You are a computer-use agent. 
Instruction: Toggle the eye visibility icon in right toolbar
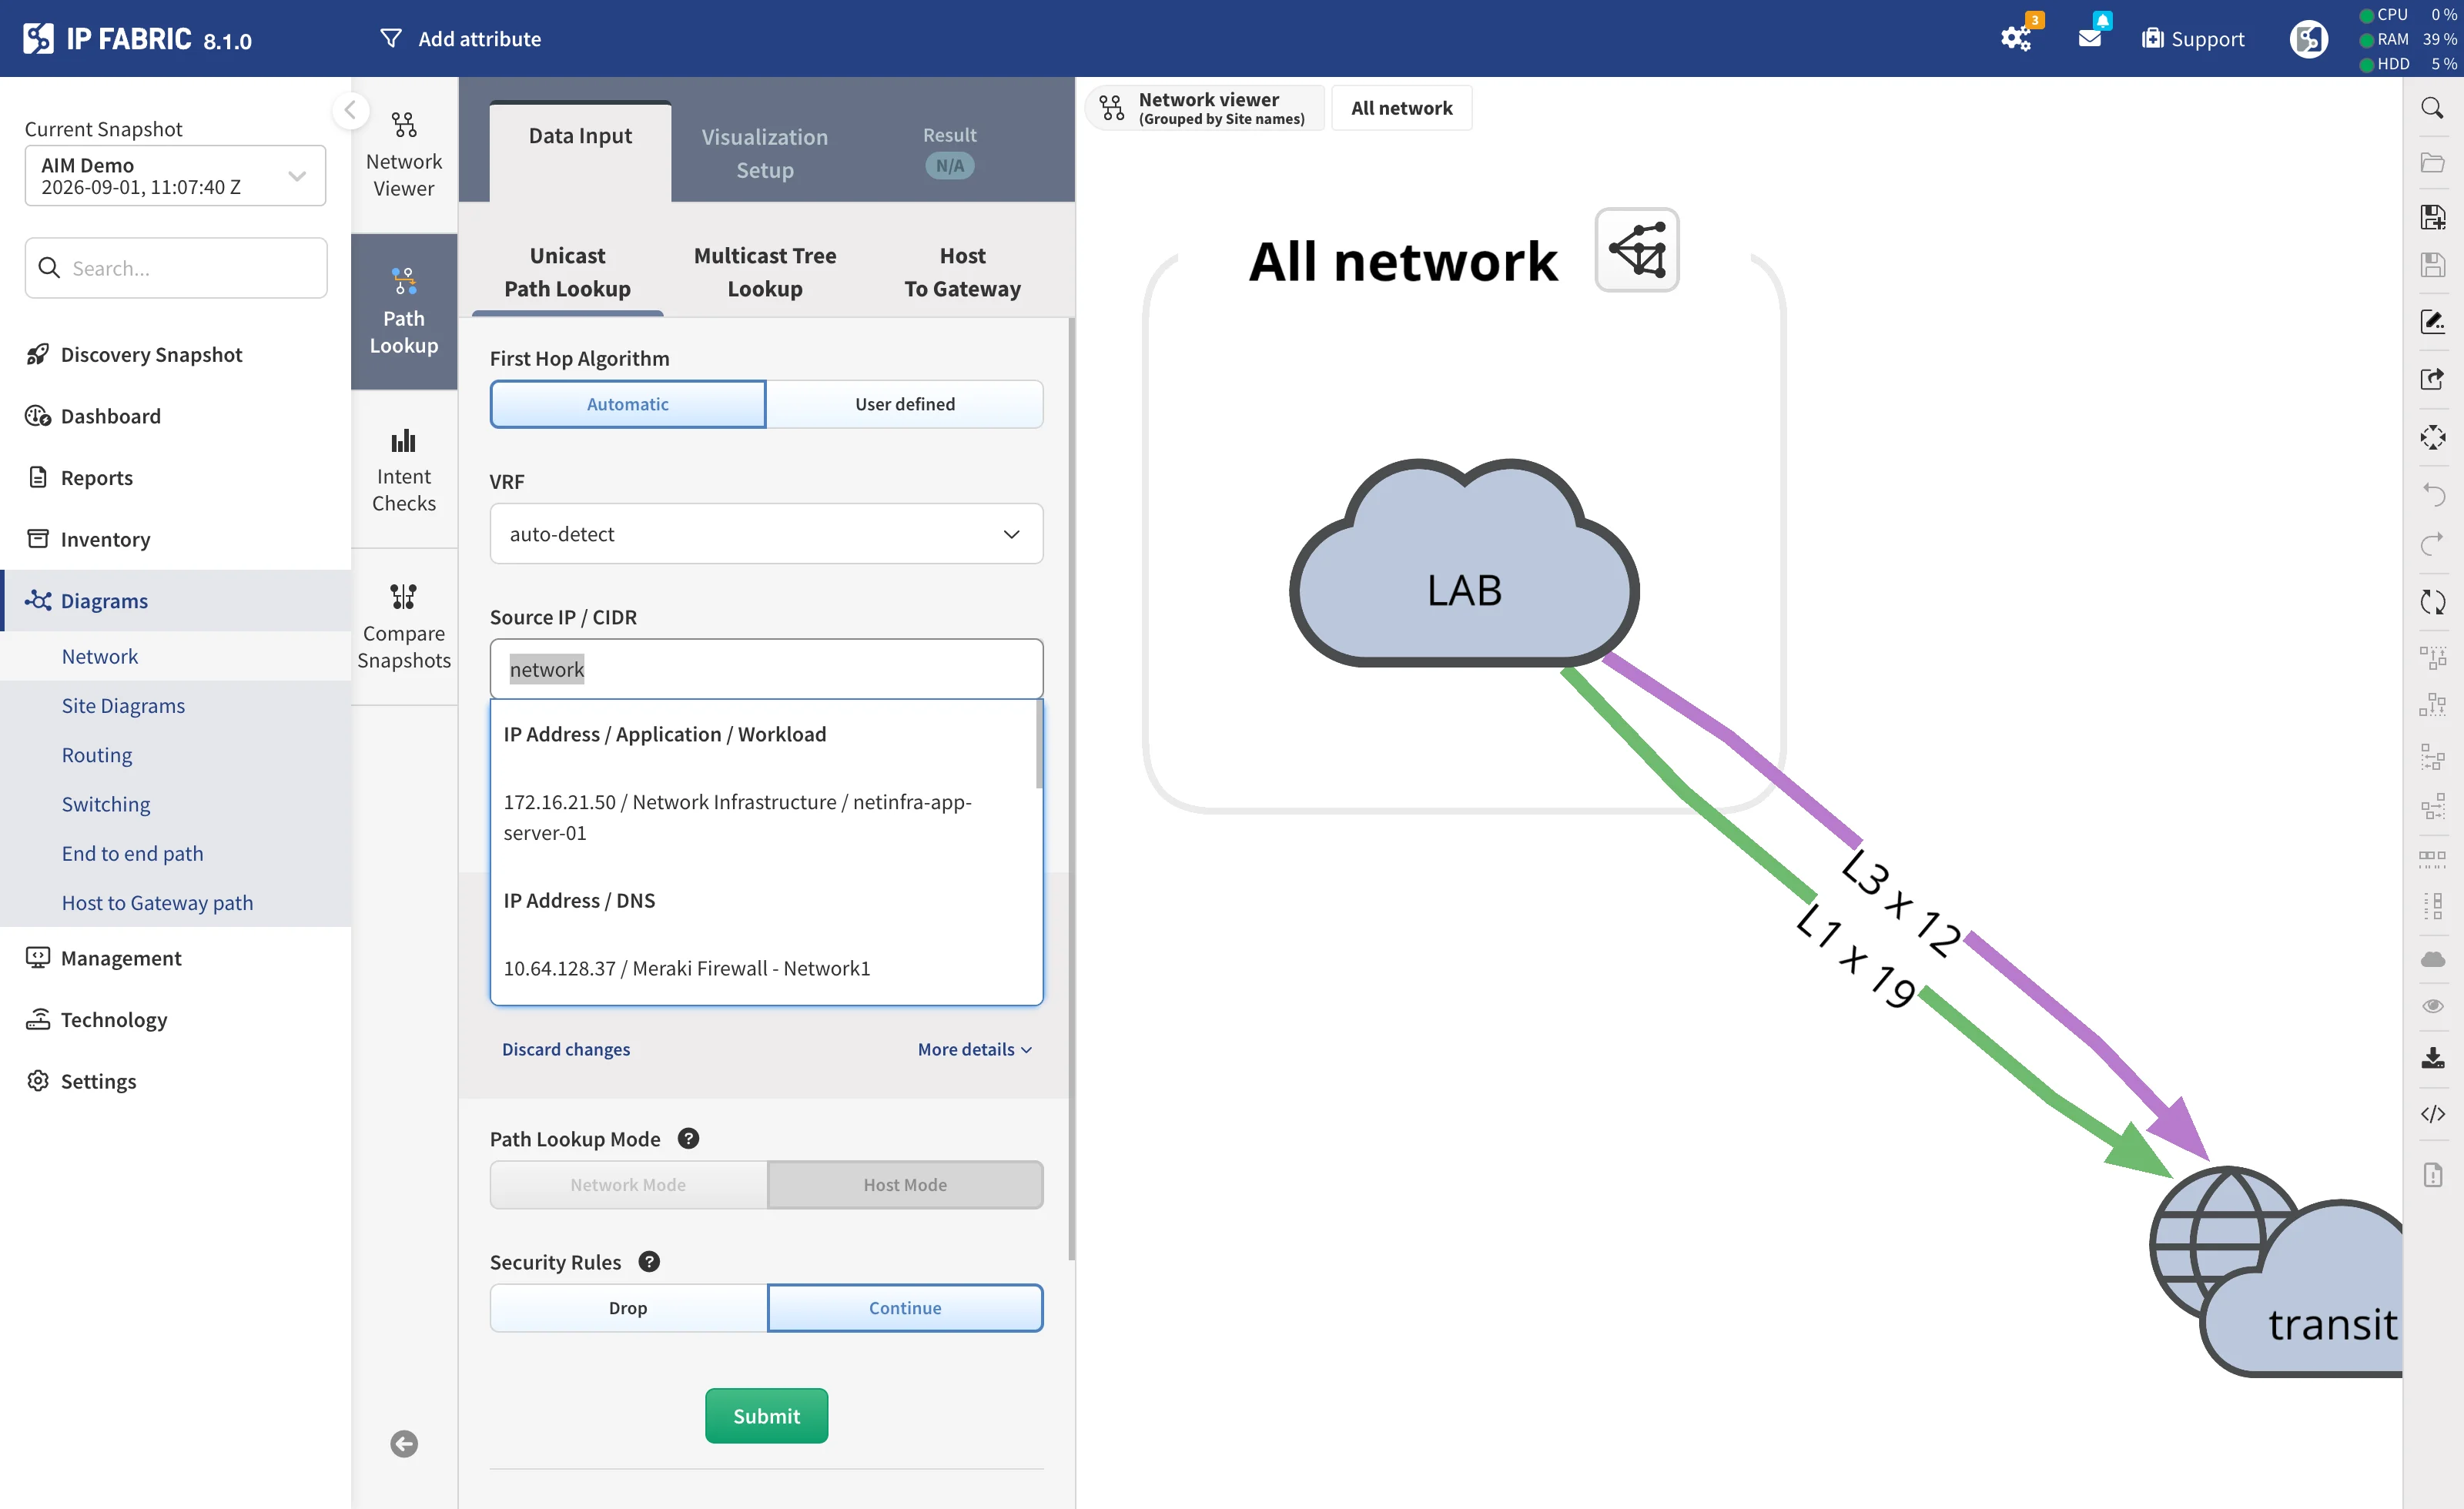pyautogui.click(x=2432, y=1006)
